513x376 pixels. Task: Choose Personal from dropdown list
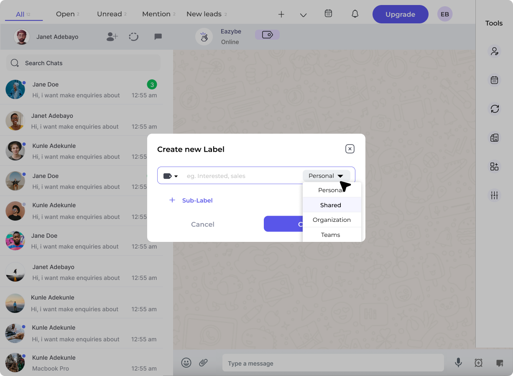332,190
